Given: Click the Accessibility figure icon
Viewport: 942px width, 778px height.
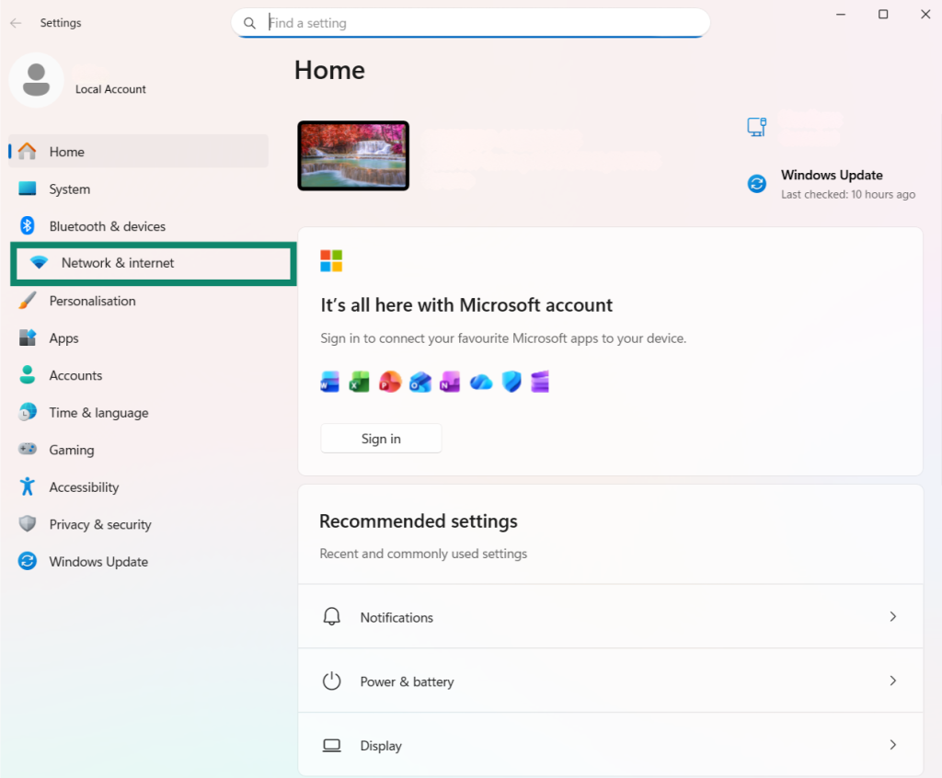Looking at the screenshot, I should (x=28, y=487).
